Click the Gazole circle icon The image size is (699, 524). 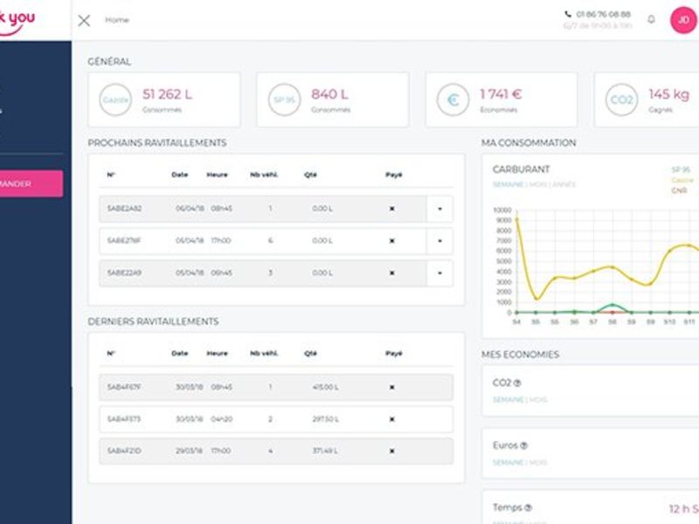pos(115,100)
